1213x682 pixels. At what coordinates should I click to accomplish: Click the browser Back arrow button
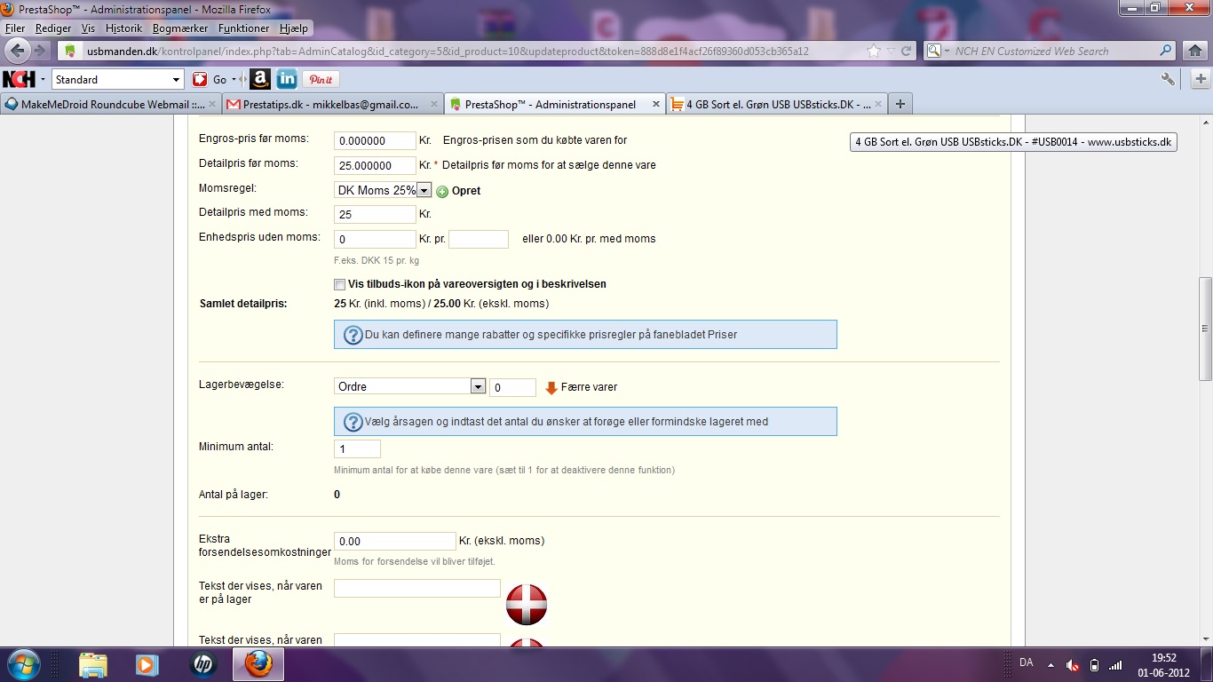(16, 51)
